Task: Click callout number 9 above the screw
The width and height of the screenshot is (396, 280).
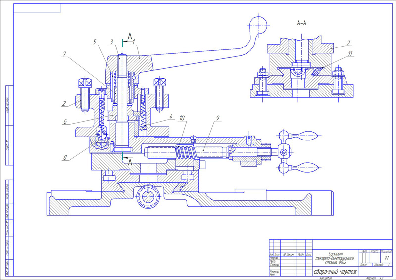Action: click(x=218, y=118)
